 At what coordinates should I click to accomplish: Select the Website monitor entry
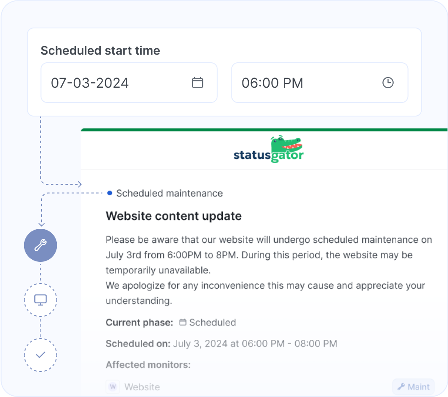coord(142,387)
